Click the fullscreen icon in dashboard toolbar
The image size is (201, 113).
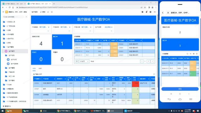click(x=52, y=12)
